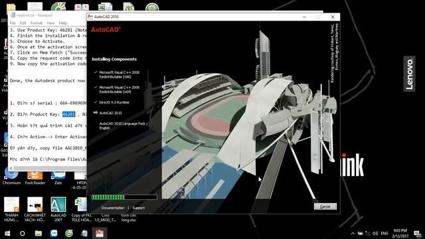Open File Explorer from the taskbar
The width and height of the screenshot is (425, 239).
pyautogui.click(x=39, y=233)
